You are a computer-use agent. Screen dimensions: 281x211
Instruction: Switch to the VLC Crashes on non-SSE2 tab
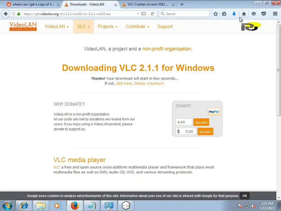click(x=148, y=4)
